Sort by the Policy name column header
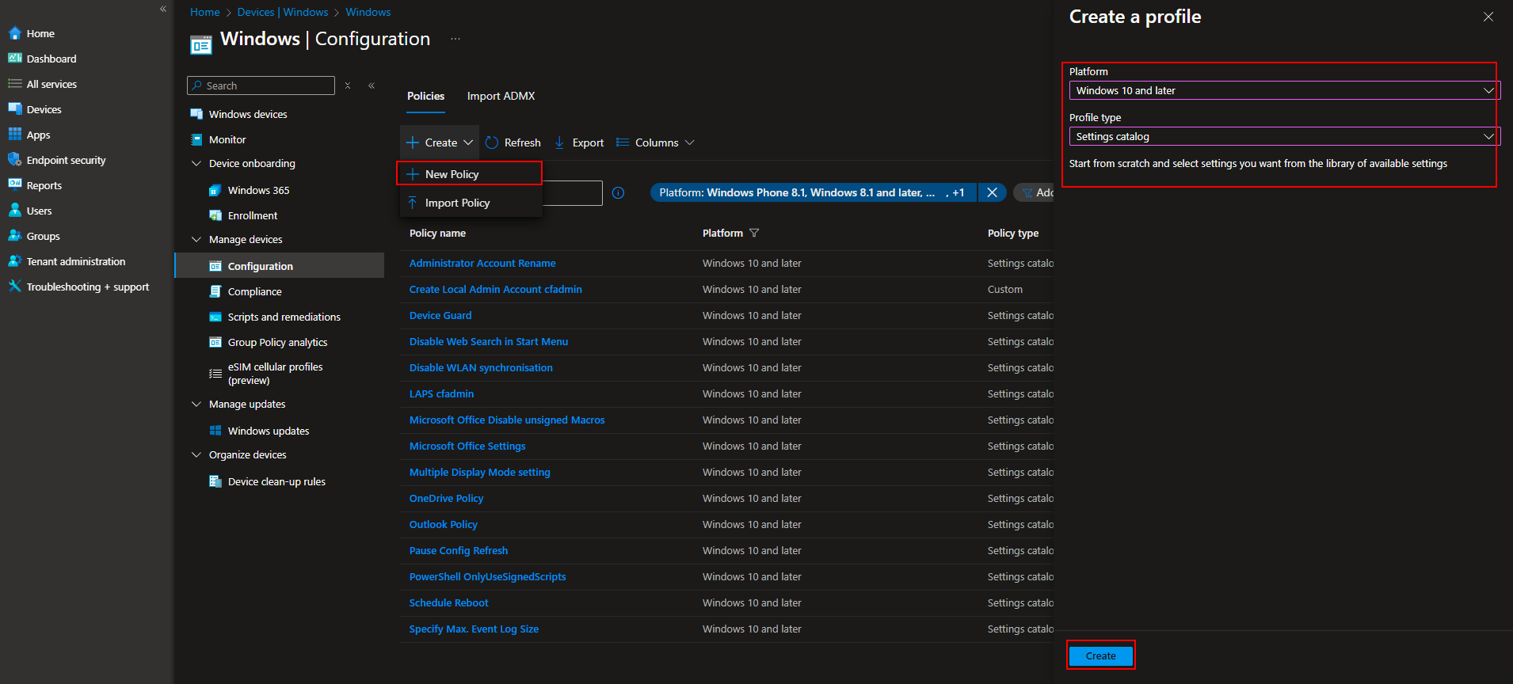Image resolution: width=1513 pixels, height=684 pixels. click(x=437, y=233)
